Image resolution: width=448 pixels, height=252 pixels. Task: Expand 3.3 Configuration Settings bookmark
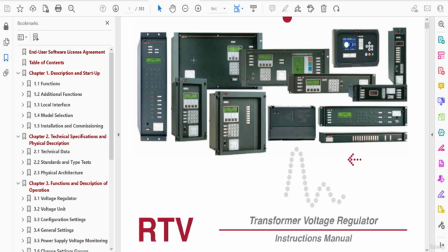(x=23, y=220)
